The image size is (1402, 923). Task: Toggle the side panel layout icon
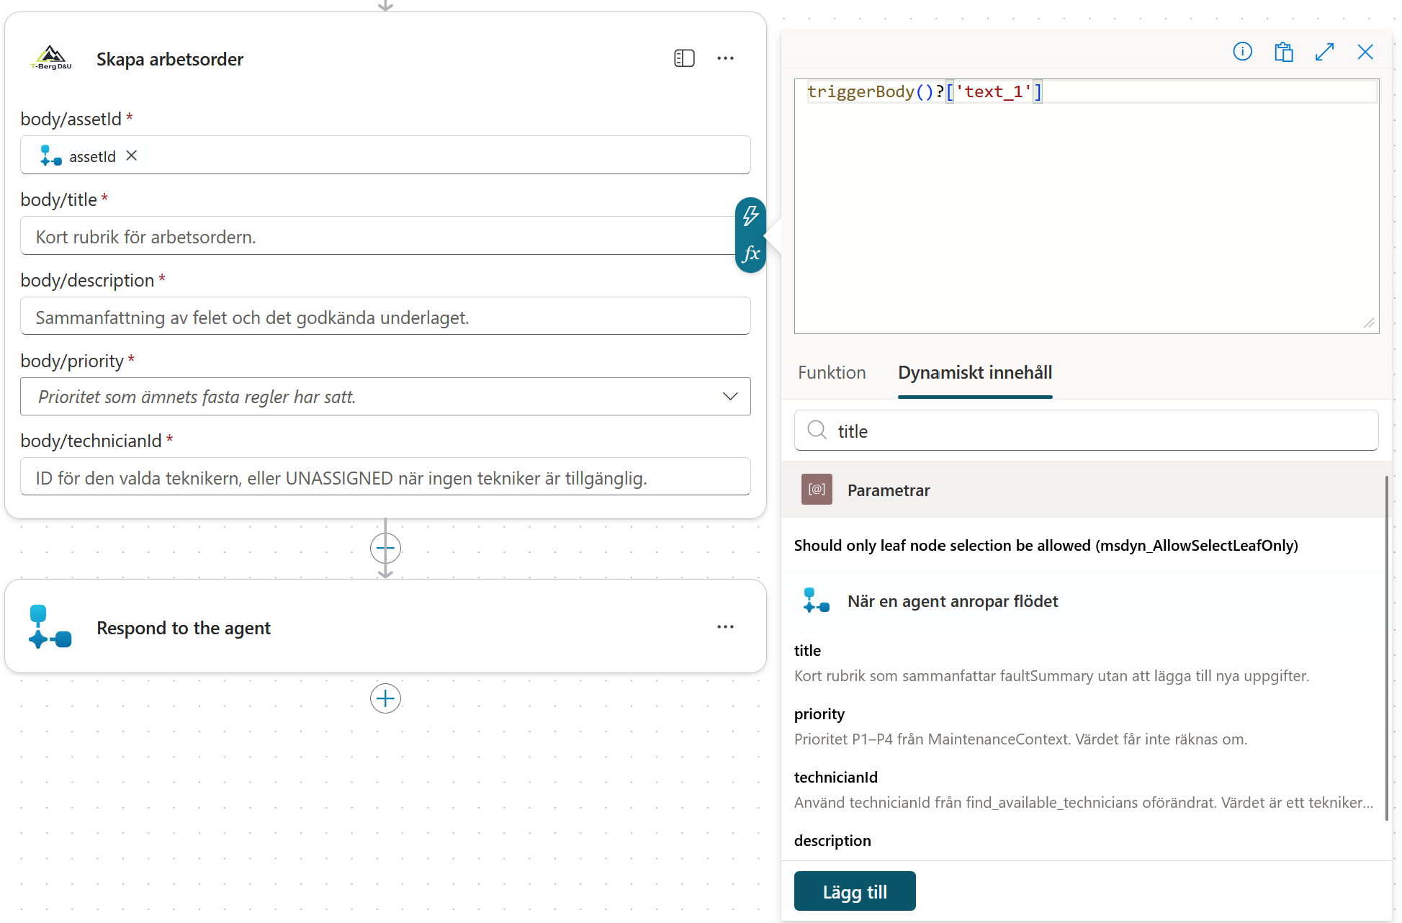click(x=684, y=58)
